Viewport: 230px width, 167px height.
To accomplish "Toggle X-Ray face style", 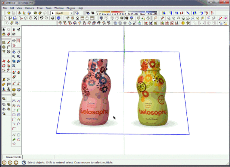I will 101,18.
